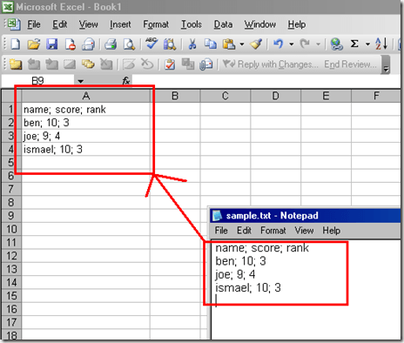This screenshot has width=404, height=343.
Task: Click the New workbook icon
Action: pyautogui.click(x=15, y=44)
